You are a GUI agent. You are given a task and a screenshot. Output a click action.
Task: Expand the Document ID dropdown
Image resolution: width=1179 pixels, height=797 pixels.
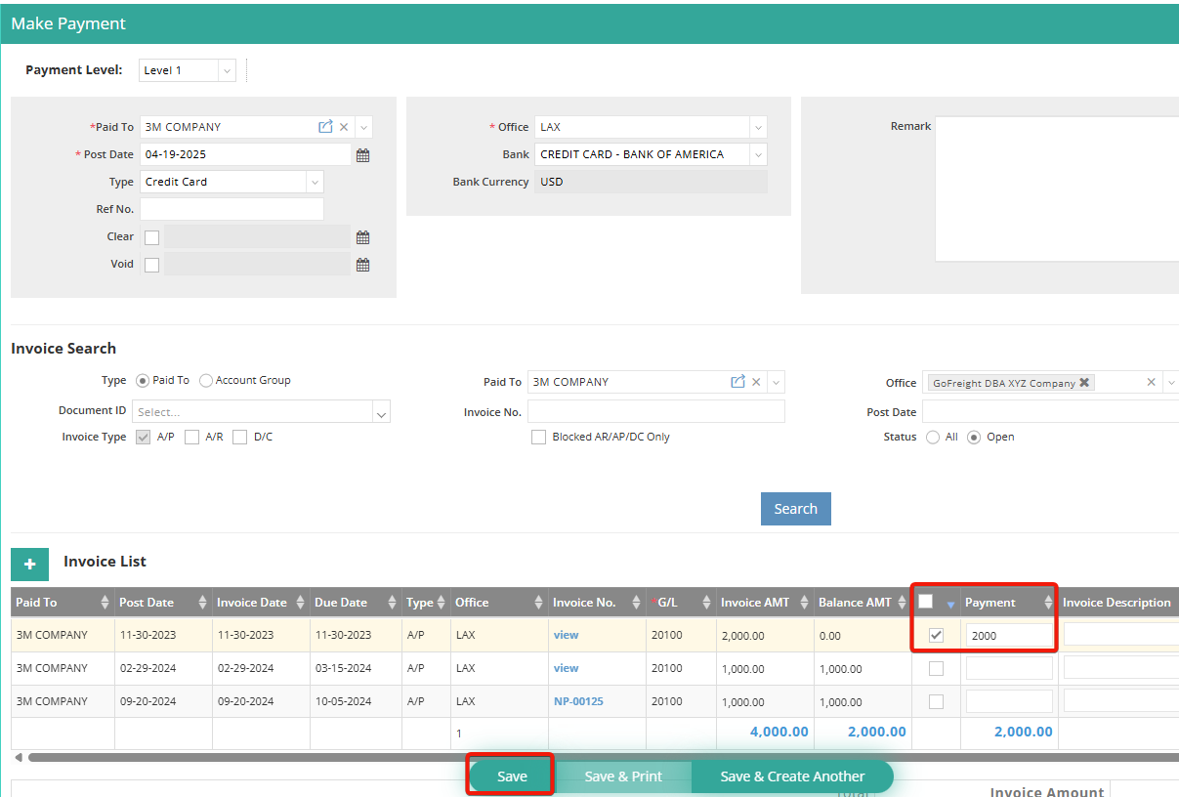point(381,412)
